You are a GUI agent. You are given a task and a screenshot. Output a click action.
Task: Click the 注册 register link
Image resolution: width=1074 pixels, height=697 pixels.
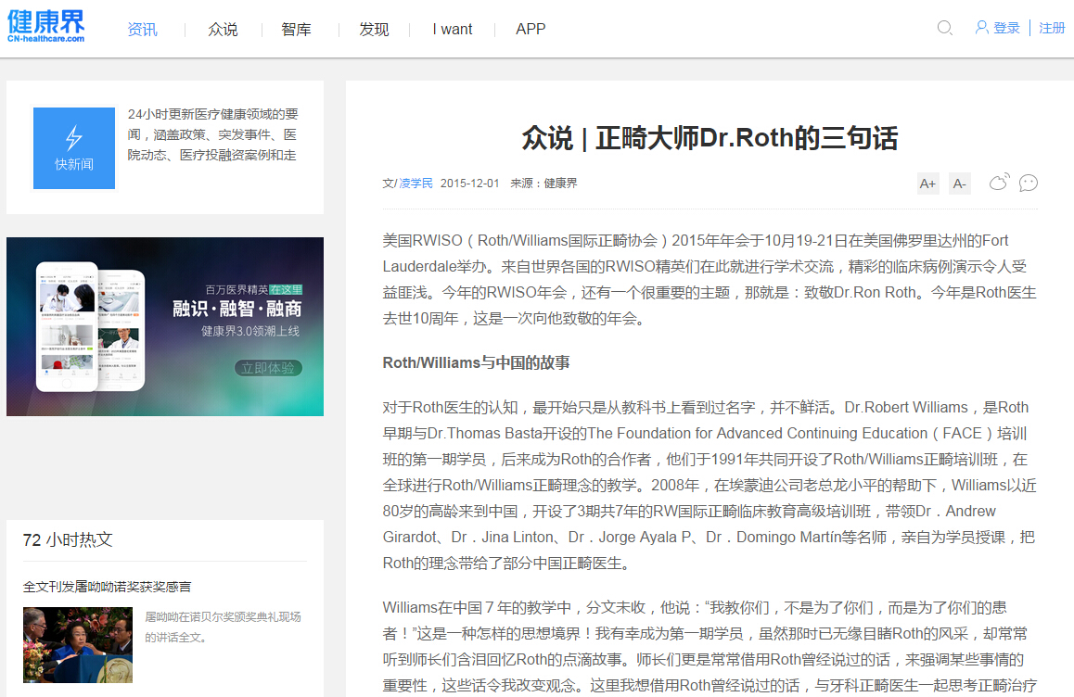coord(1052,28)
